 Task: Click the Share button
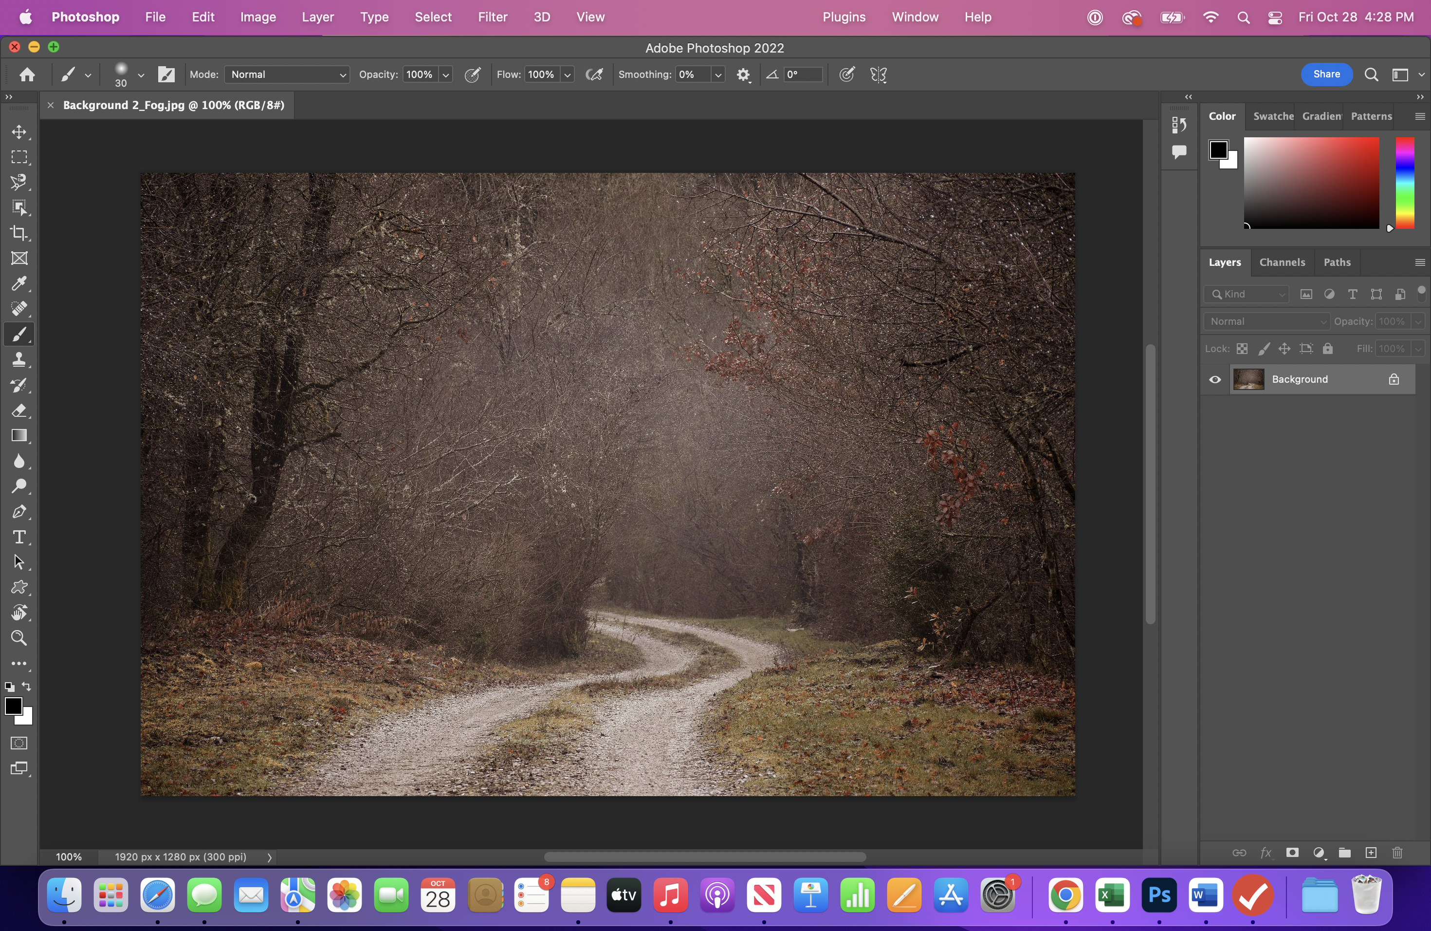tap(1326, 74)
